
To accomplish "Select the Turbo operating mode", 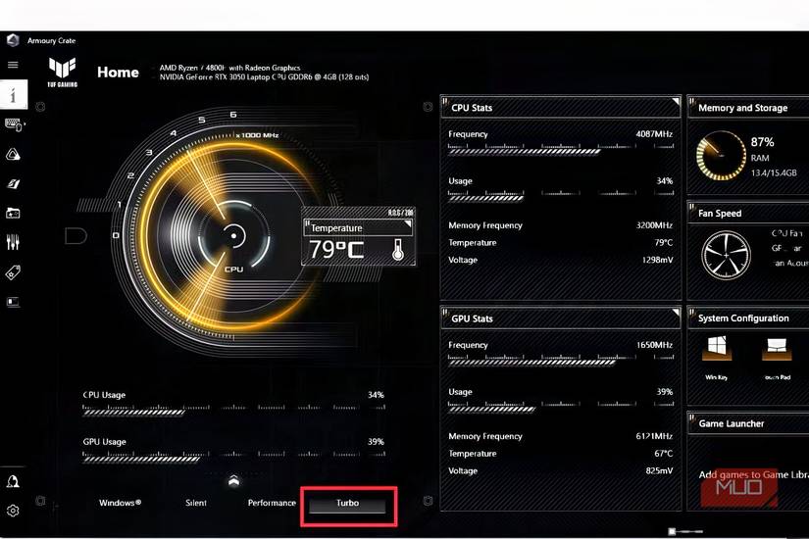I will click(x=347, y=504).
